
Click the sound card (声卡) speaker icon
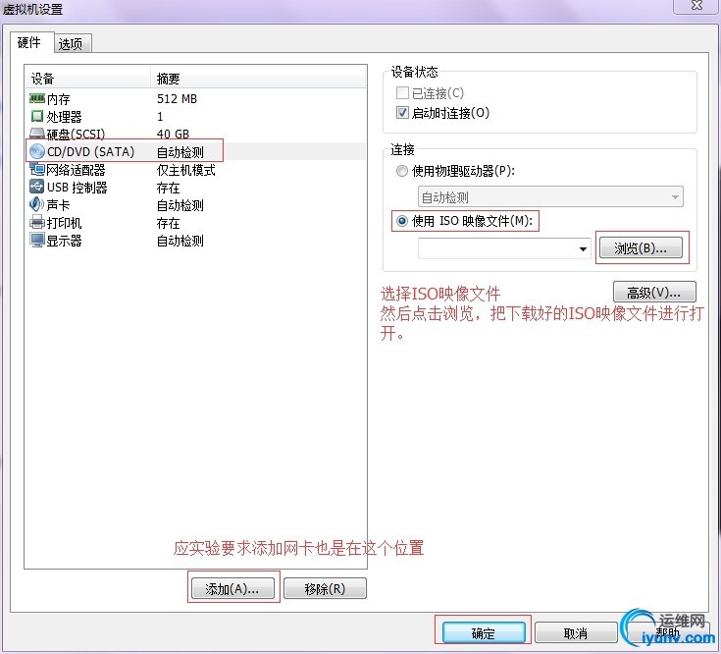tap(37, 204)
